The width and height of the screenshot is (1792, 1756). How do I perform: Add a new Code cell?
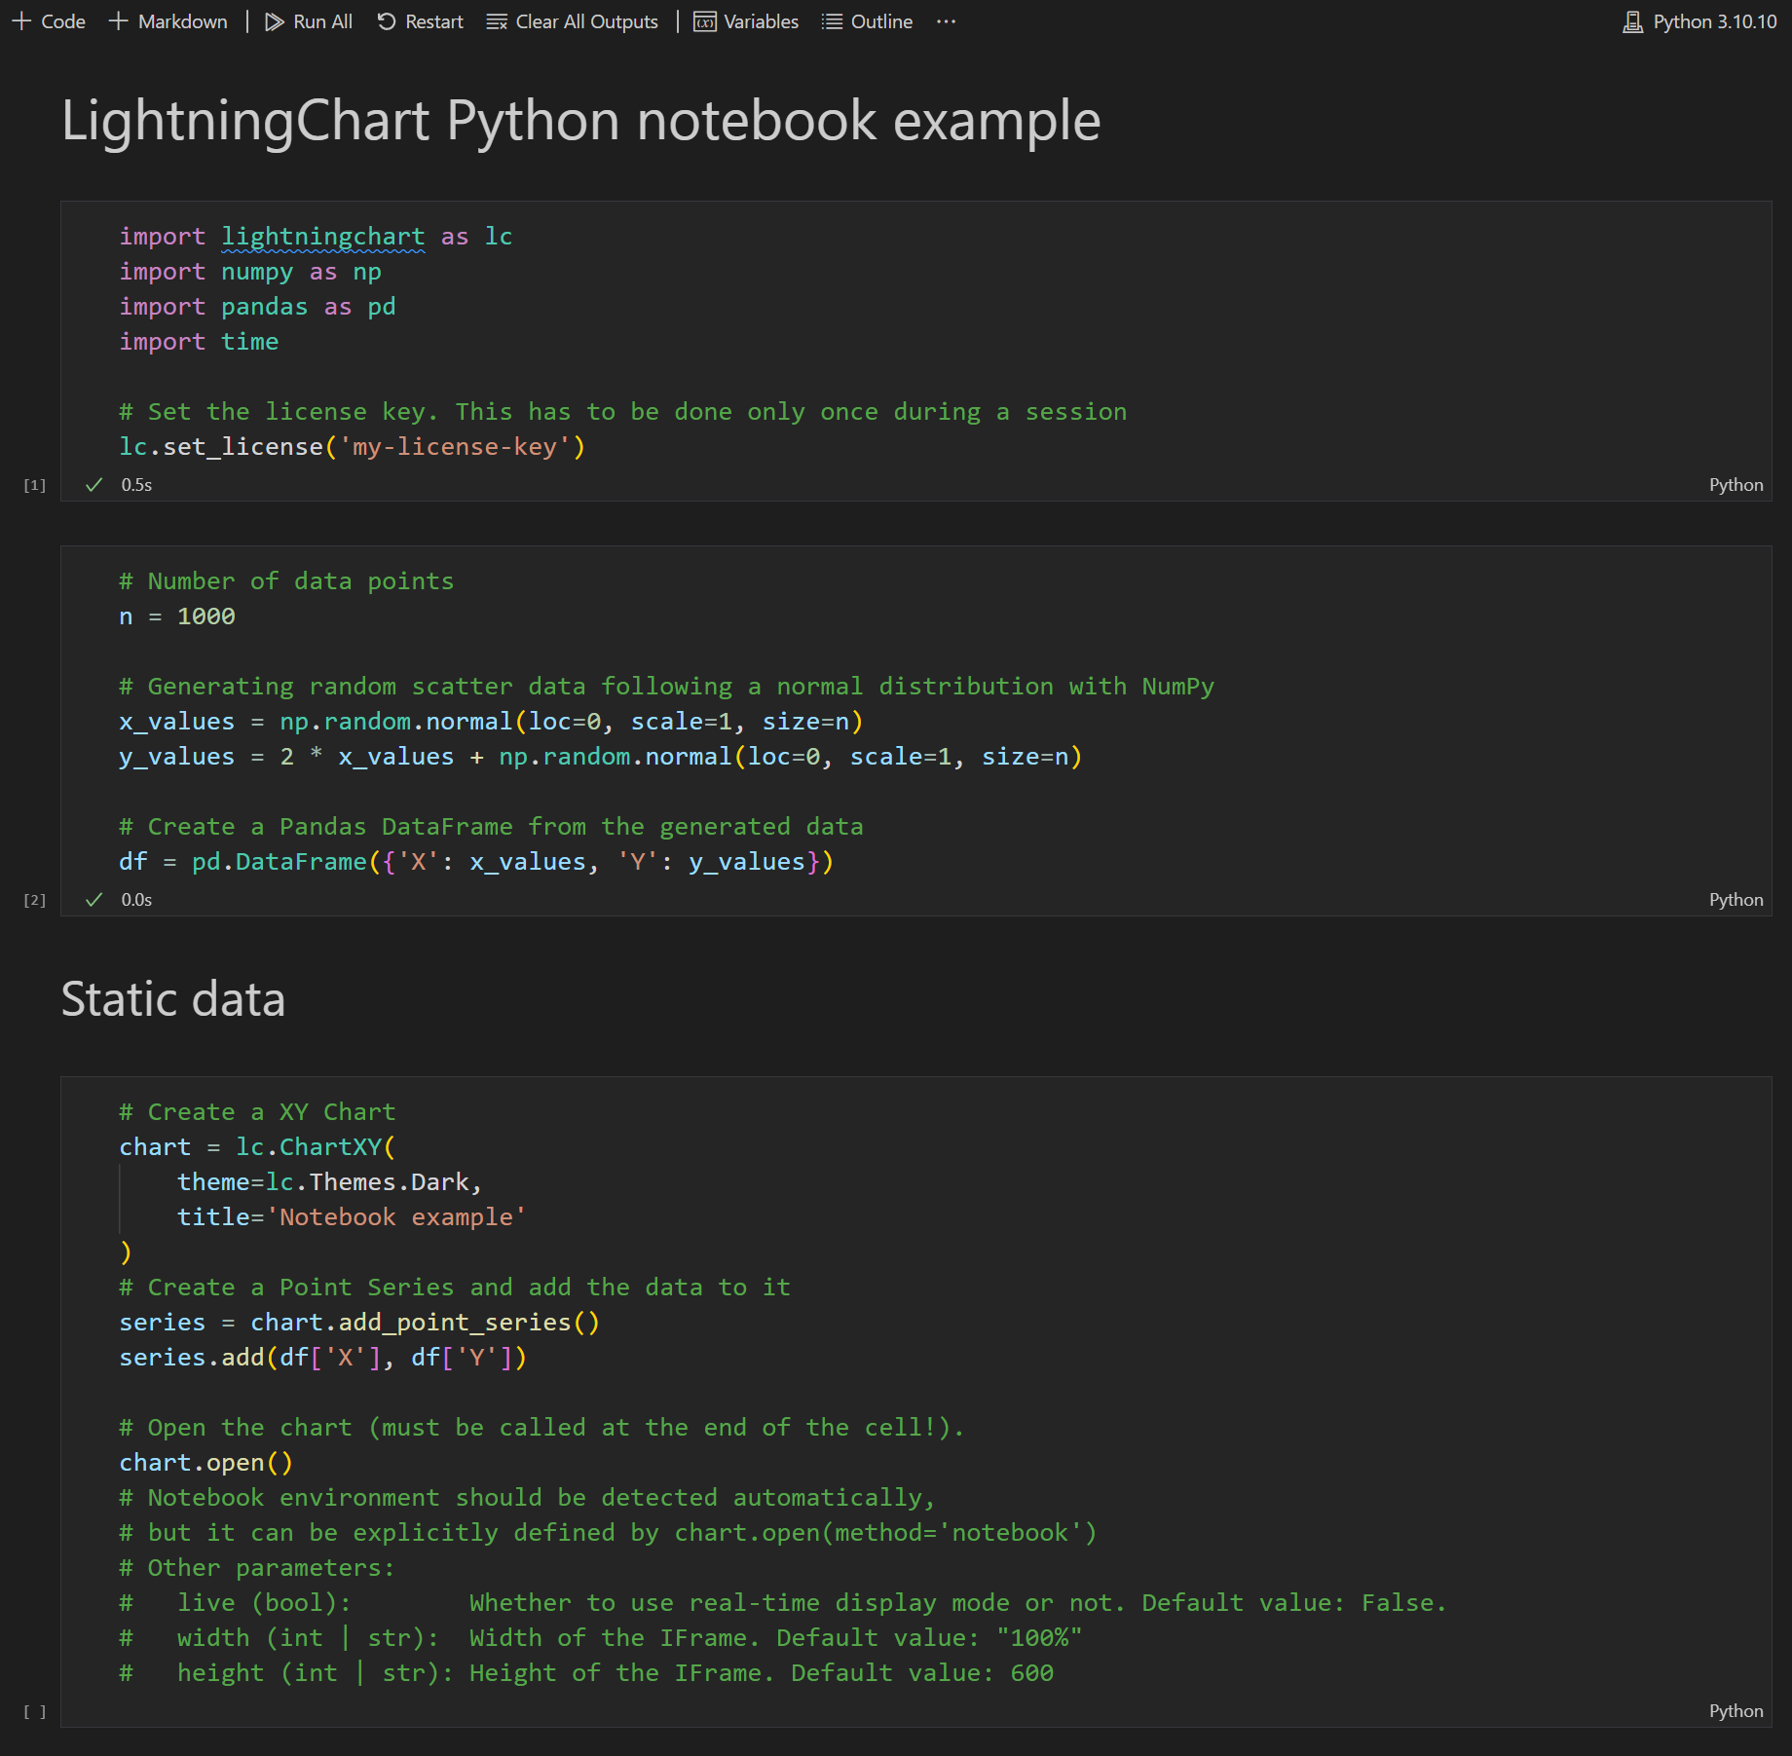click(x=49, y=21)
